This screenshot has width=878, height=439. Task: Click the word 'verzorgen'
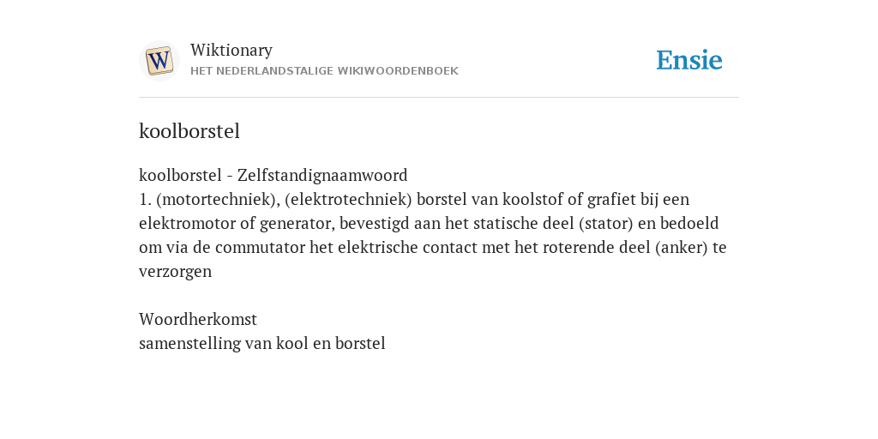click(175, 272)
